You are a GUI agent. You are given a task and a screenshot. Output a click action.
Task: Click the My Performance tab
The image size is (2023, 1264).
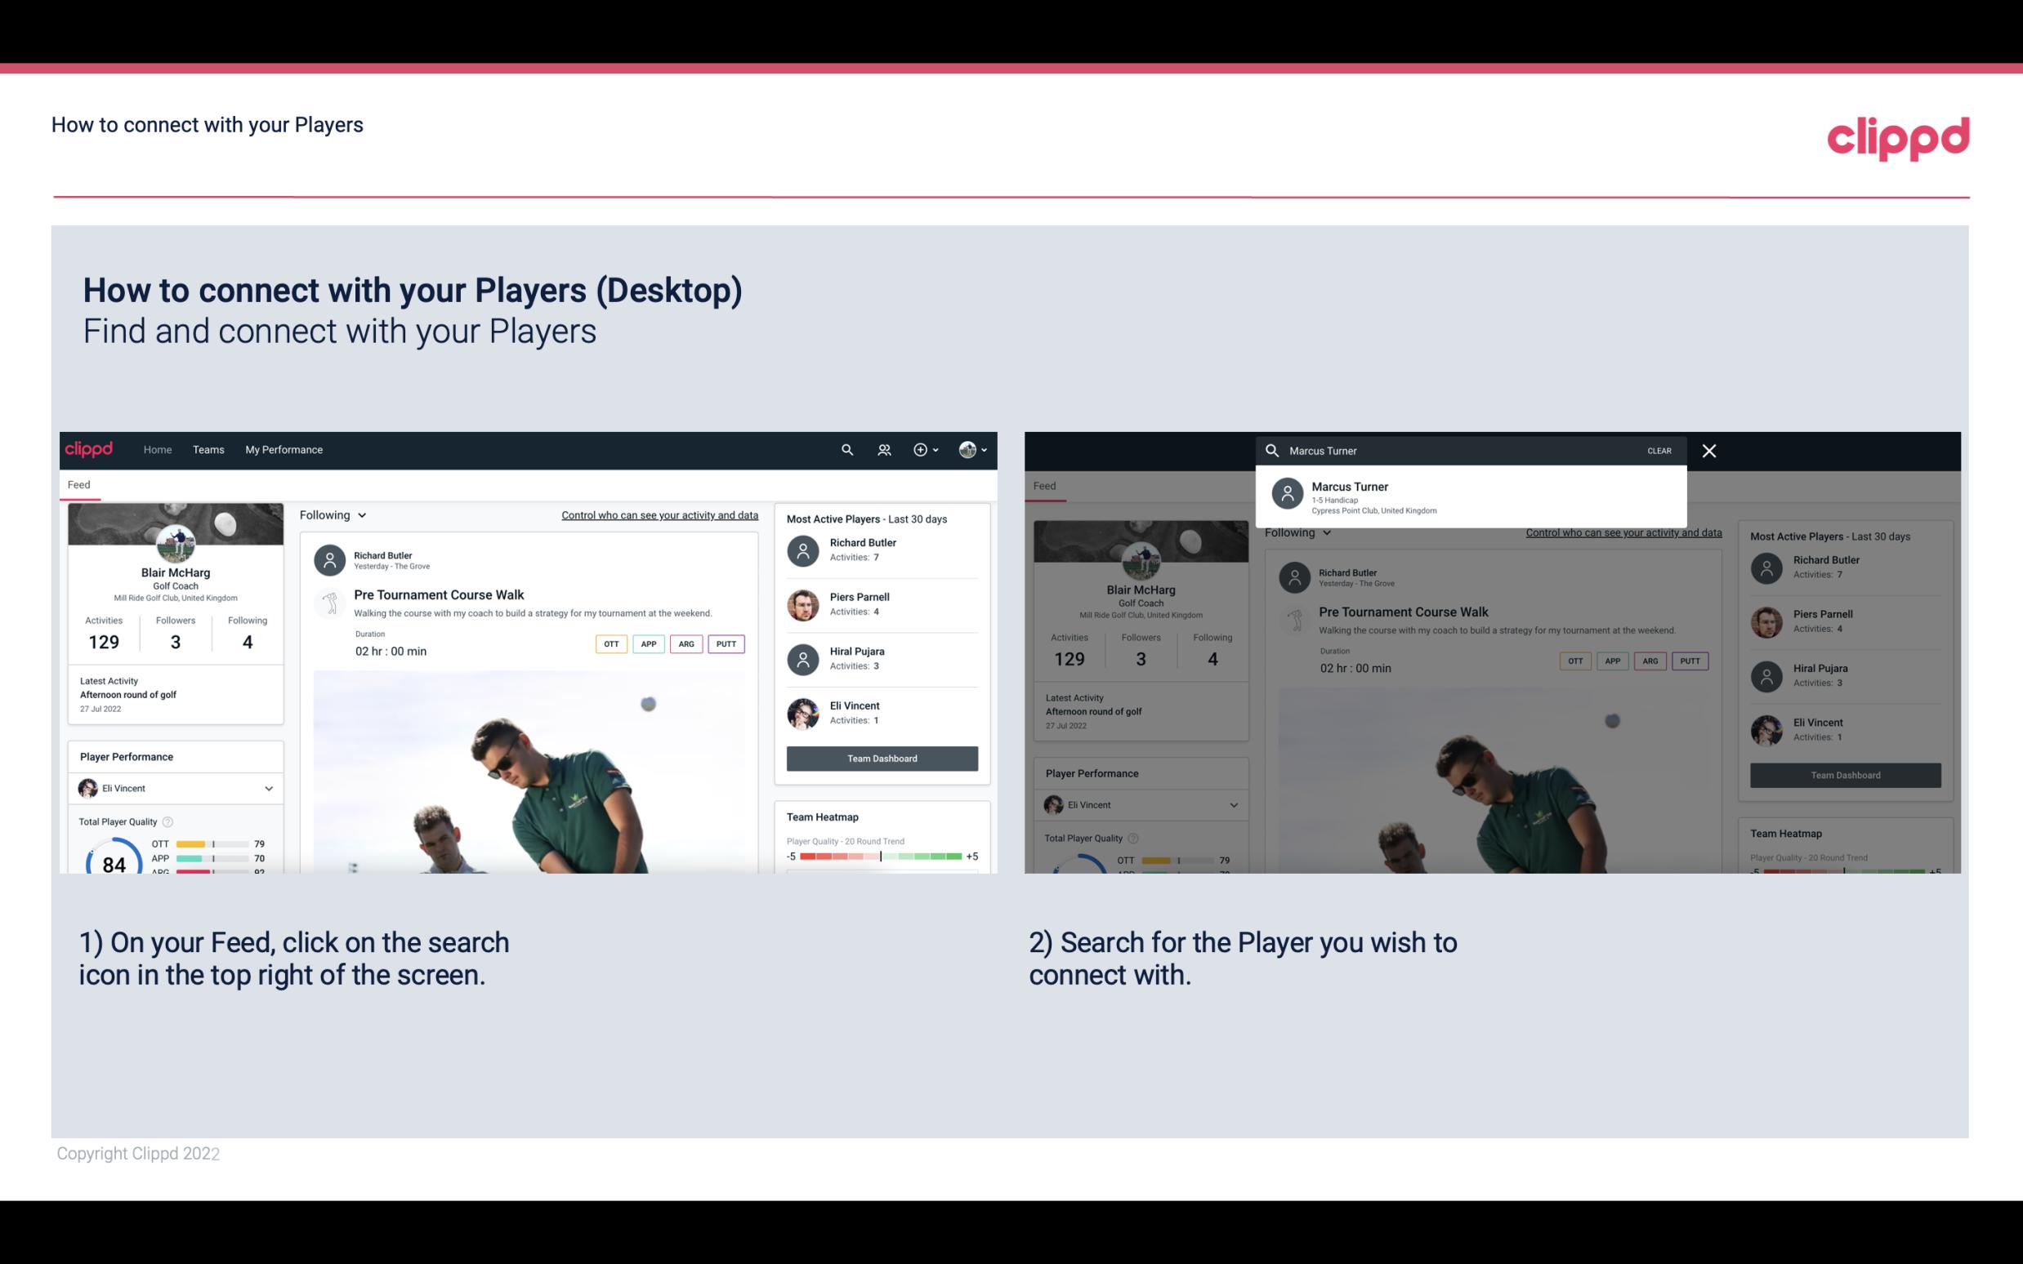[x=283, y=450]
